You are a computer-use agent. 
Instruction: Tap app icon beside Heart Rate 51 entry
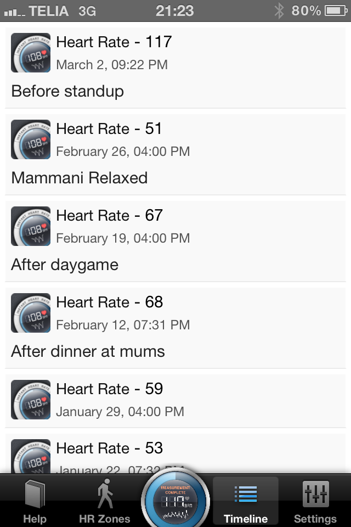[x=31, y=139]
